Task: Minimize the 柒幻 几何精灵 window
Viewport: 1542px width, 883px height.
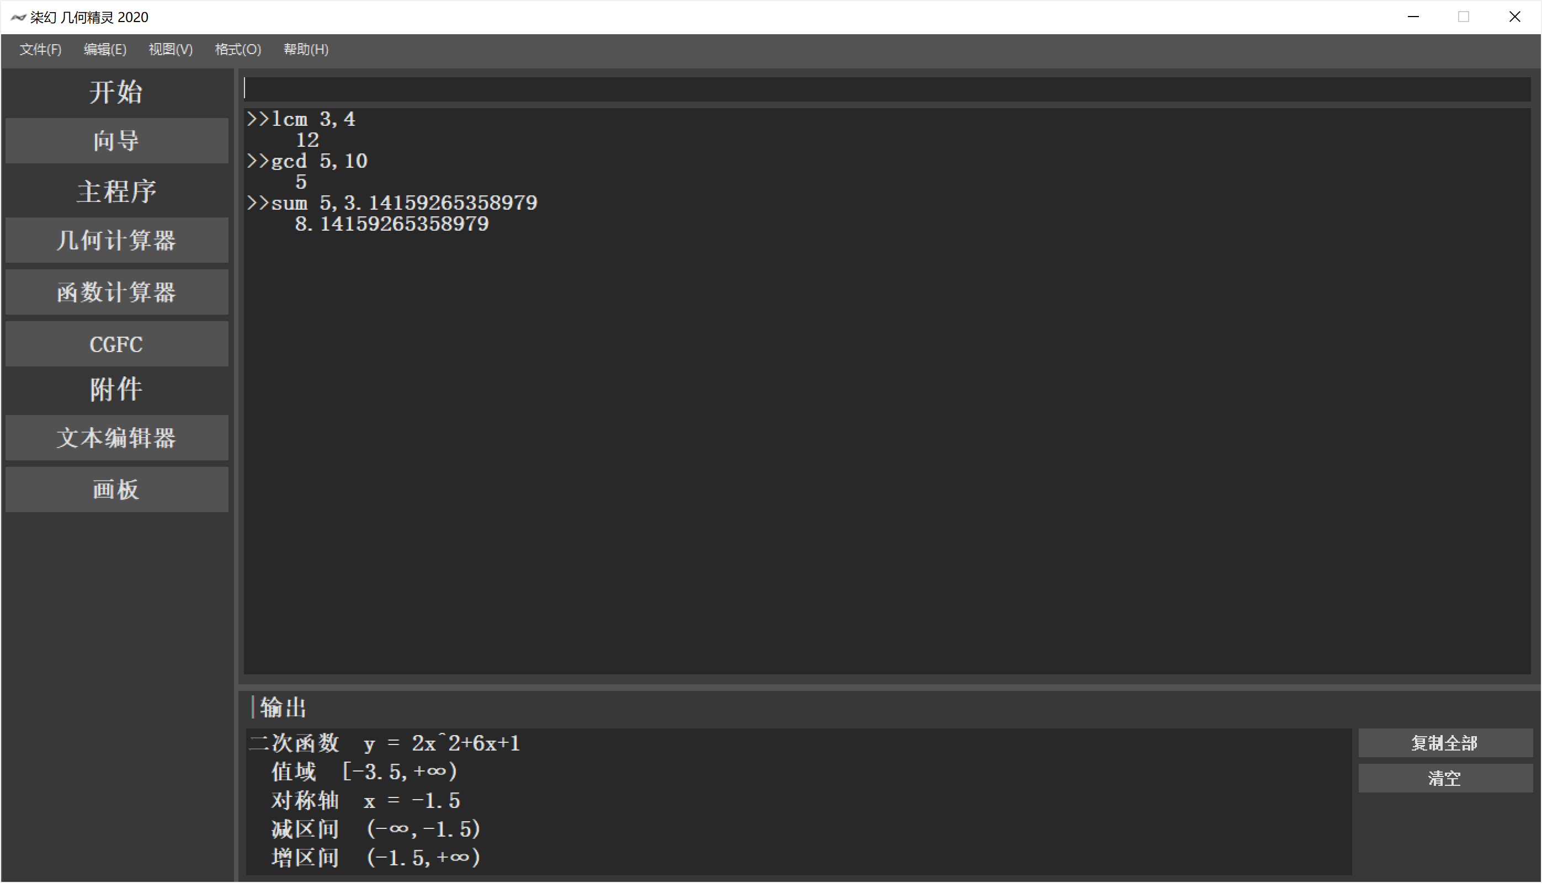Action: [1413, 17]
